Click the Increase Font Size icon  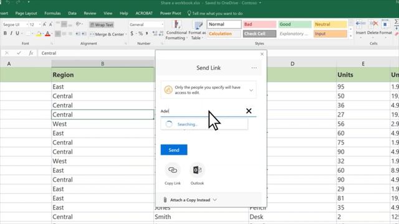tap(44, 24)
